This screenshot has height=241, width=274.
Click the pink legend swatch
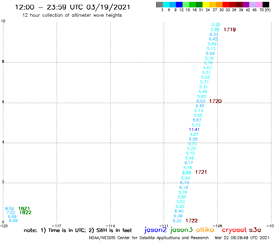point(259,4)
